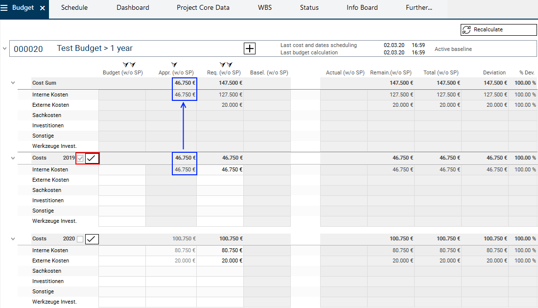Collapse the Costs 2019 section
The width and height of the screenshot is (538, 308).
pyautogui.click(x=13, y=158)
